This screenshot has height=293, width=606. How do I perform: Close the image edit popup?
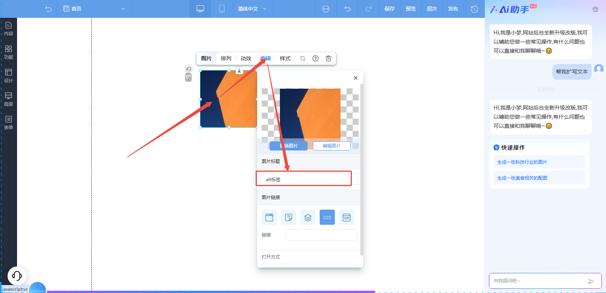tap(356, 78)
